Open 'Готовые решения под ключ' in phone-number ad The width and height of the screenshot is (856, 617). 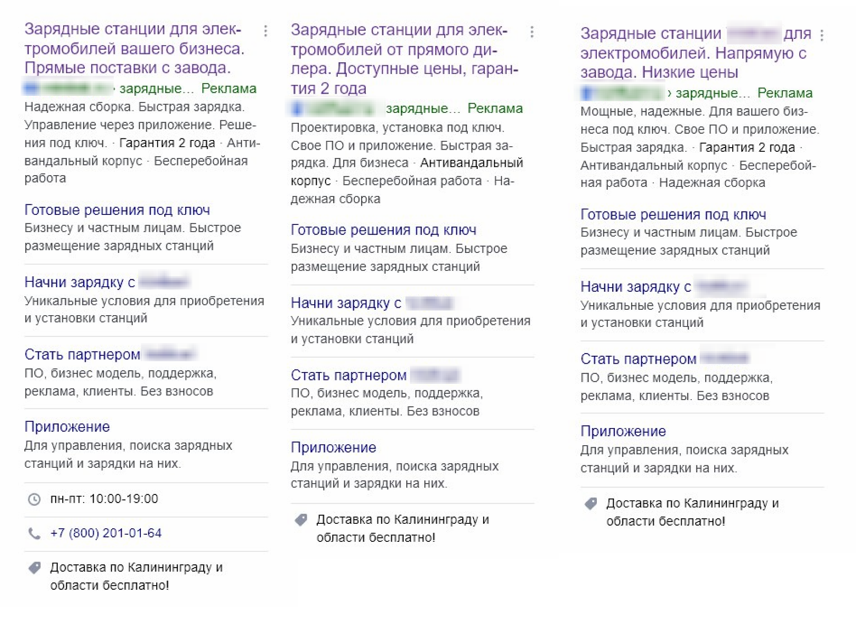click(x=117, y=210)
